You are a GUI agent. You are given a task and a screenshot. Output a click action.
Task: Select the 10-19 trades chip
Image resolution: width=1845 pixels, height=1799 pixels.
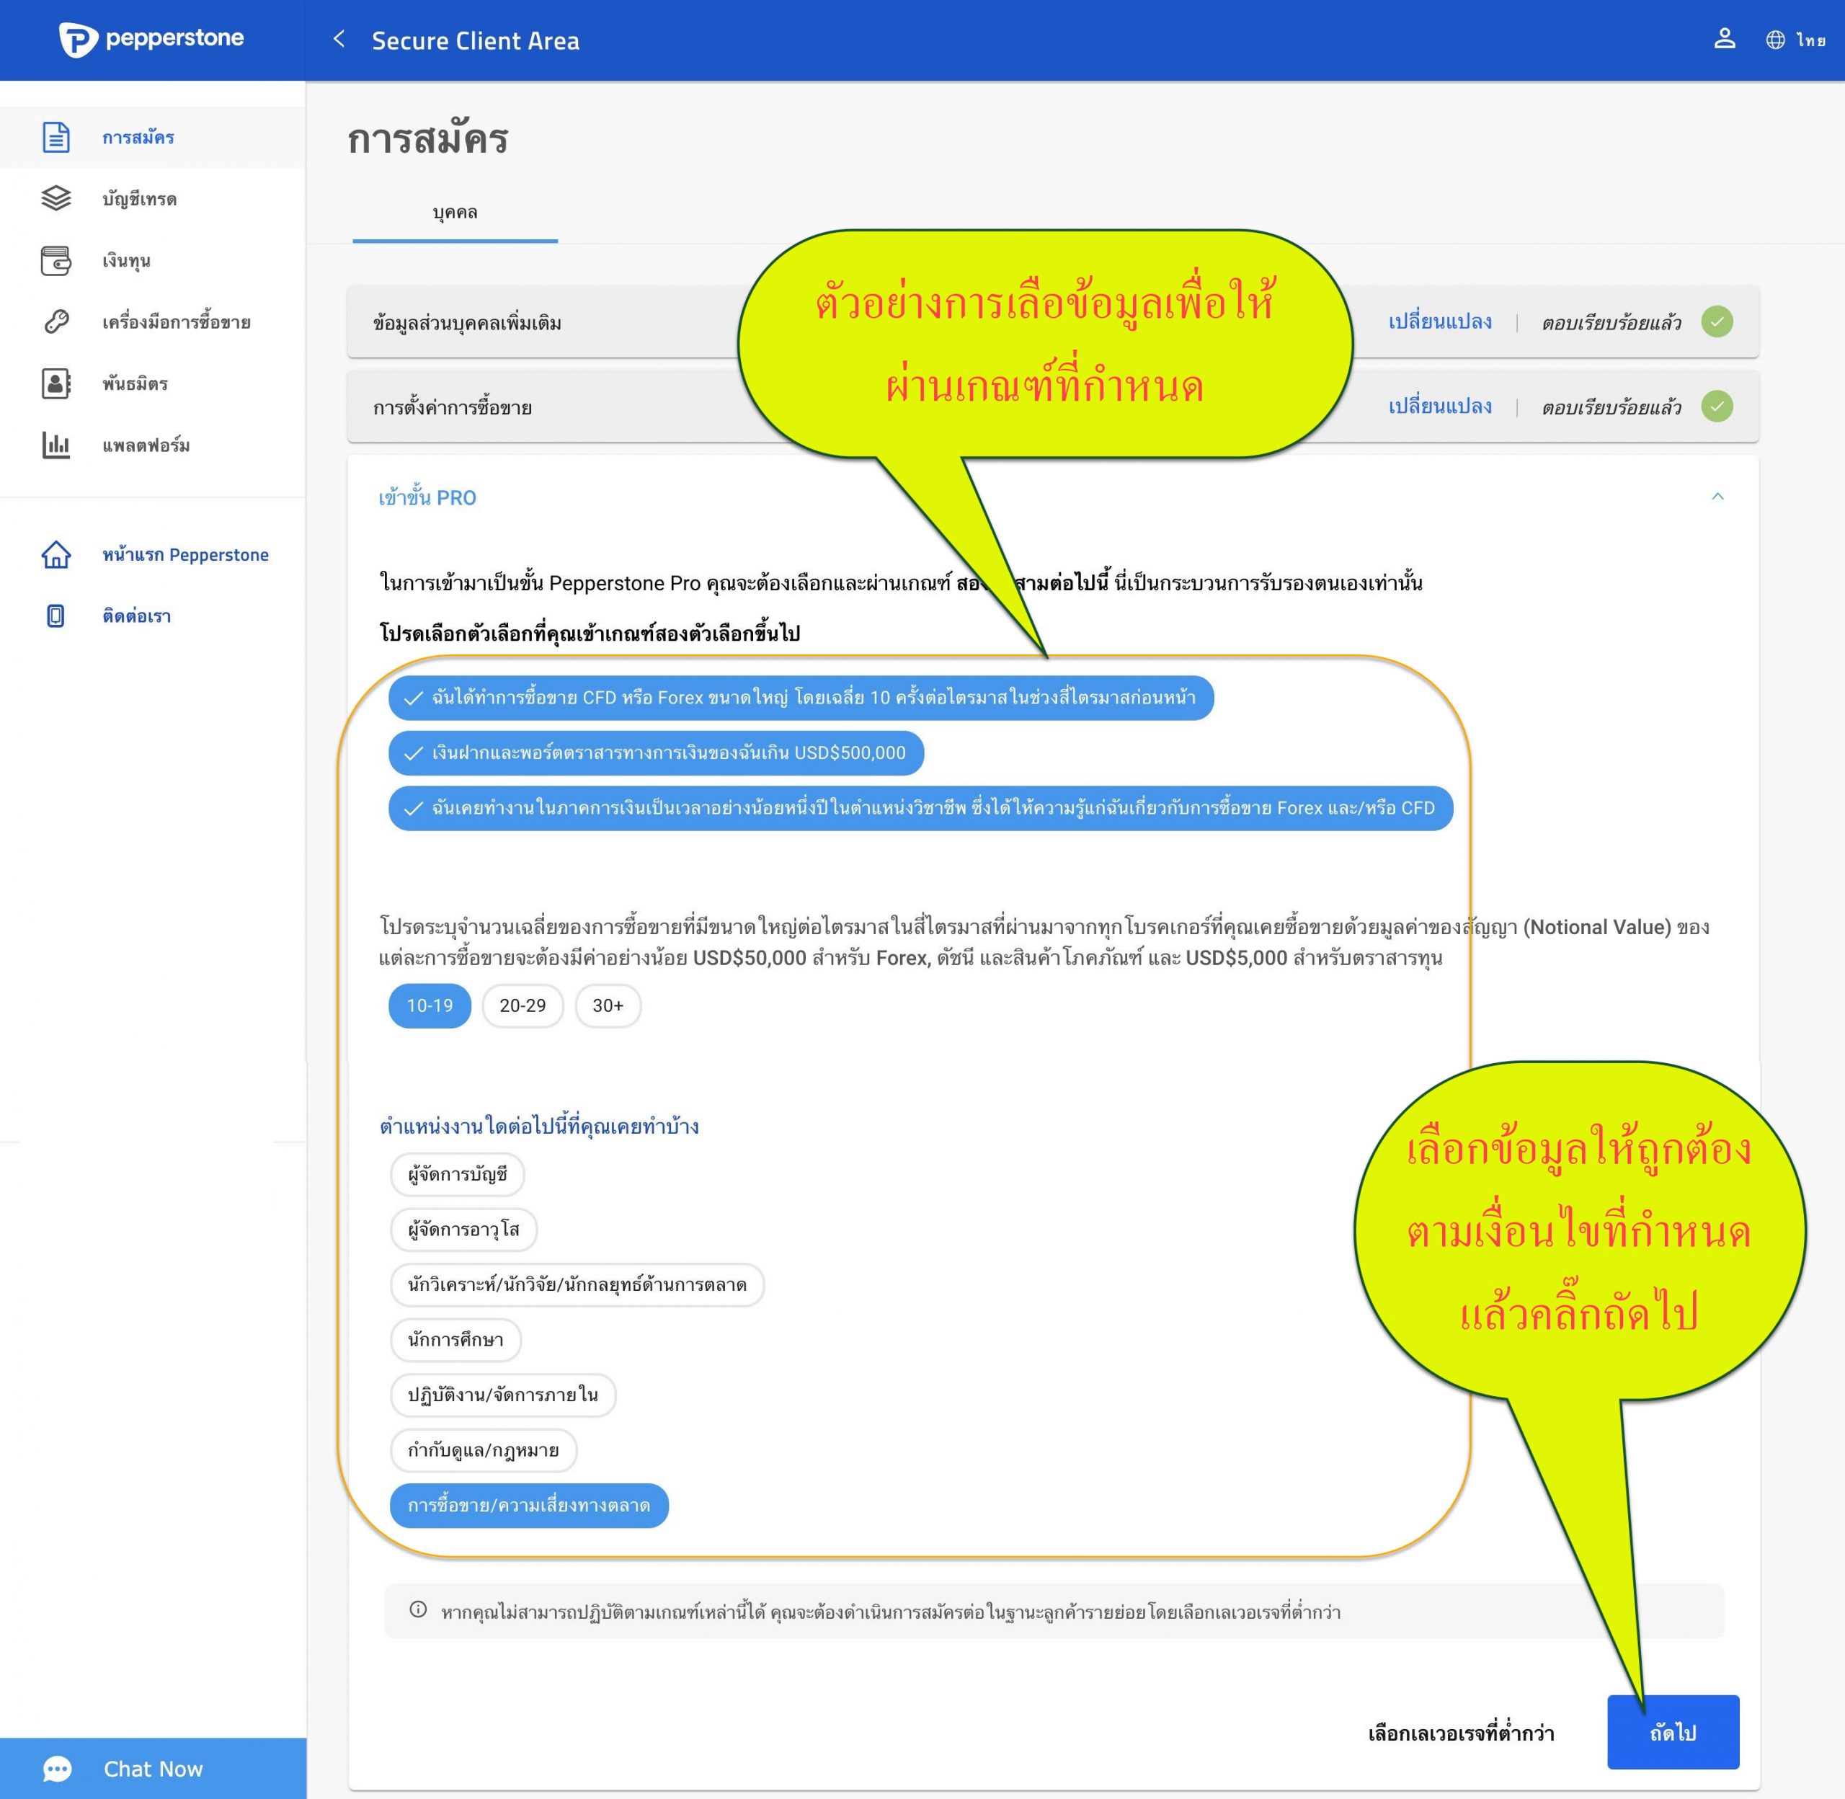(430, 1005)
